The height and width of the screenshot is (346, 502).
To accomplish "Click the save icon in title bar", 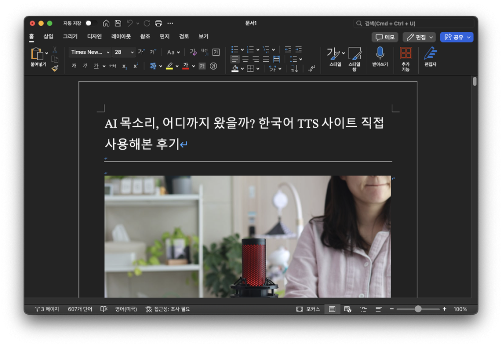I will (118, 23).
